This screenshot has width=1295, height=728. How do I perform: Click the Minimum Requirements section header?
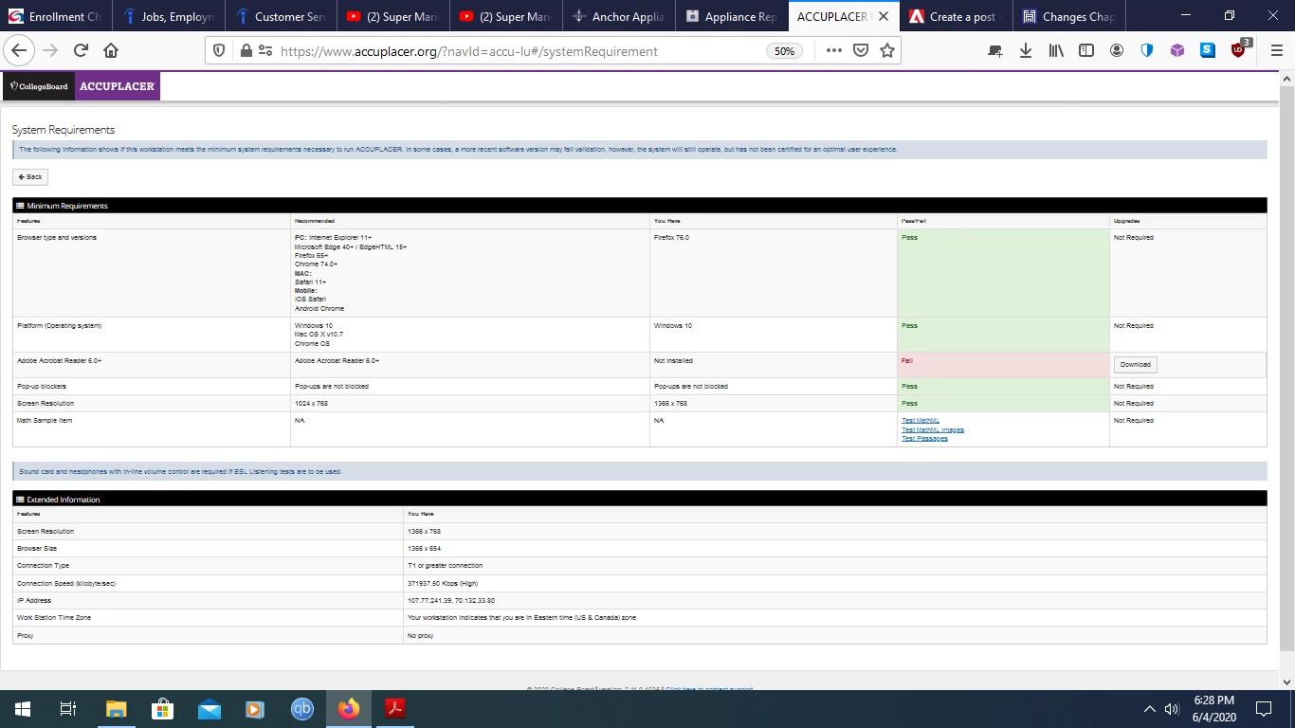pyautogui.click(x=640, y=206)
